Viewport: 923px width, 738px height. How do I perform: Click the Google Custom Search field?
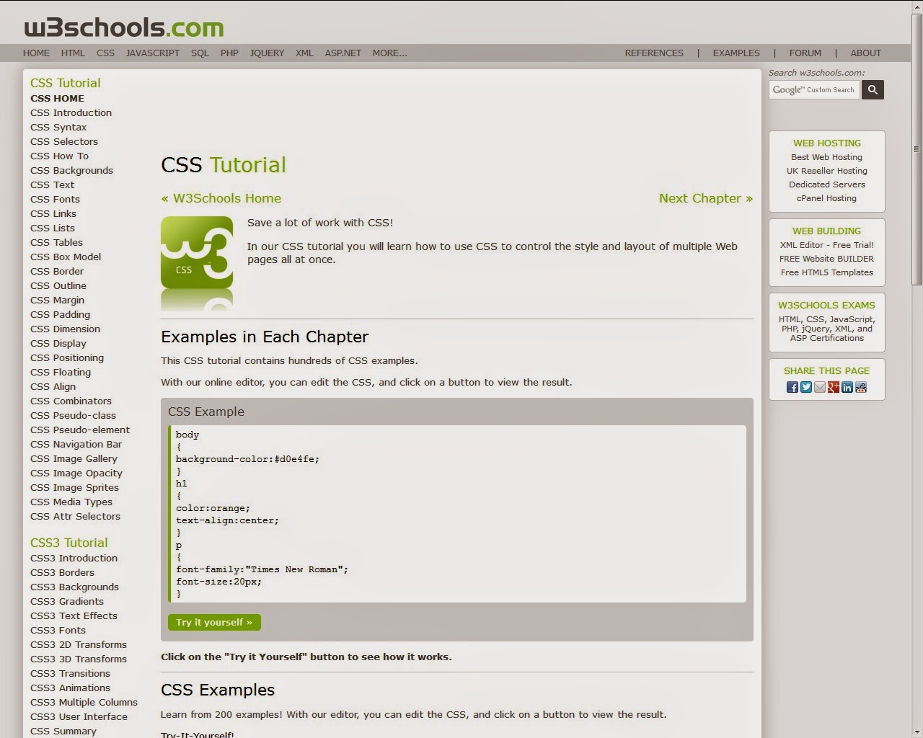tap(814, 89)
